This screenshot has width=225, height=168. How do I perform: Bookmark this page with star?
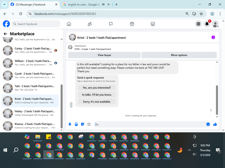click(201, 14)
